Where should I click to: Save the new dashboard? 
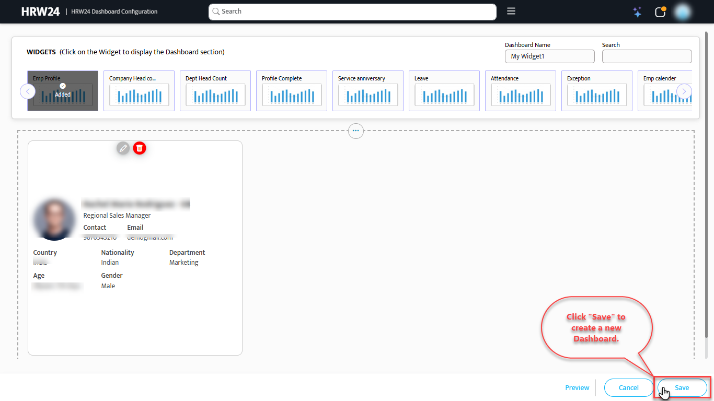[x=681, y=387]
